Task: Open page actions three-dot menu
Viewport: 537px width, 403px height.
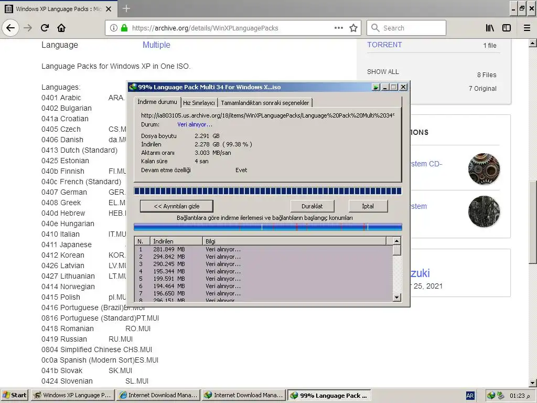Action: (x=339, y=28)
